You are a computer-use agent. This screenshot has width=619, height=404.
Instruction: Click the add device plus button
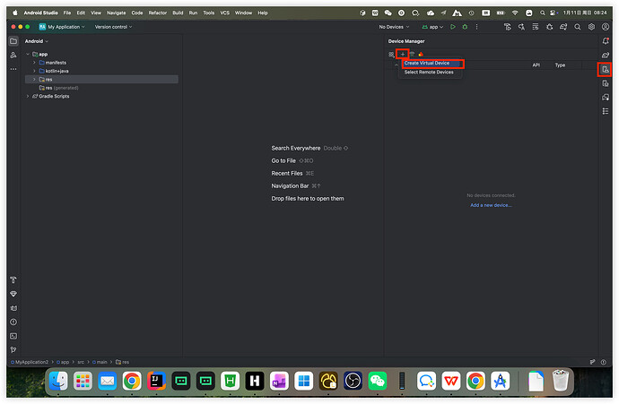coord(402,55)
